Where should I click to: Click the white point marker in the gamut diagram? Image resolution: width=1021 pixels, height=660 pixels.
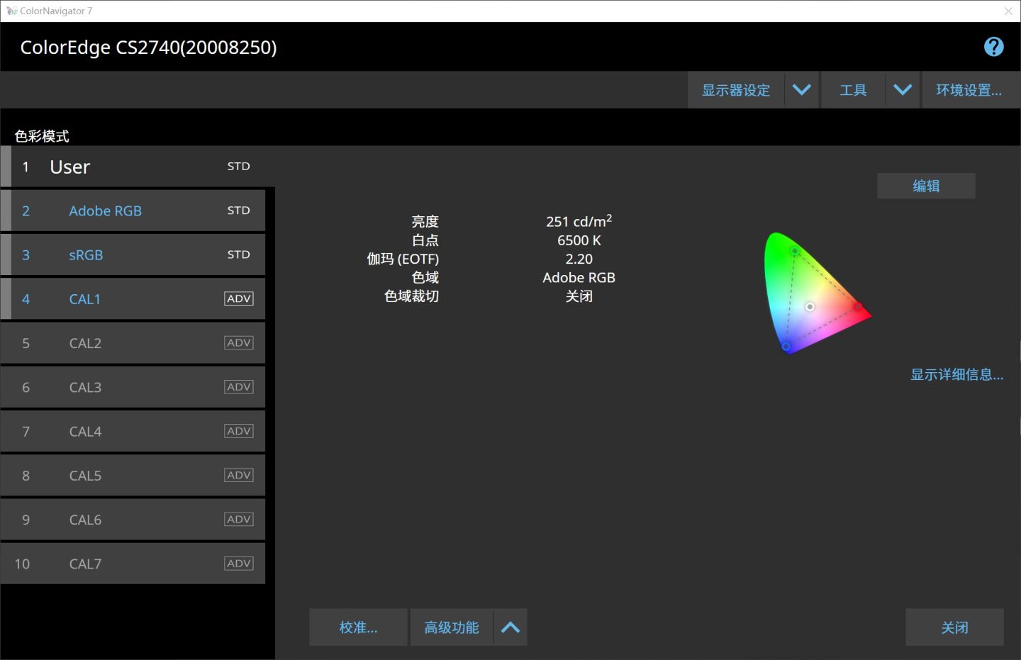click(810, 306)
